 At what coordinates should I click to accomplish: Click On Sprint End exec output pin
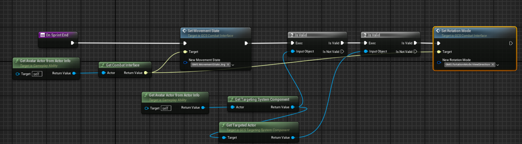[x=72, y=43]
